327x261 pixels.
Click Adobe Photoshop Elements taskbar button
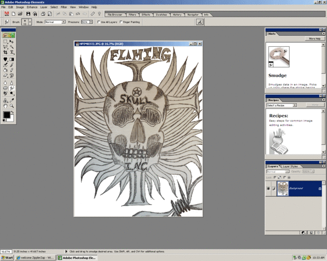[x=77, y=258]
